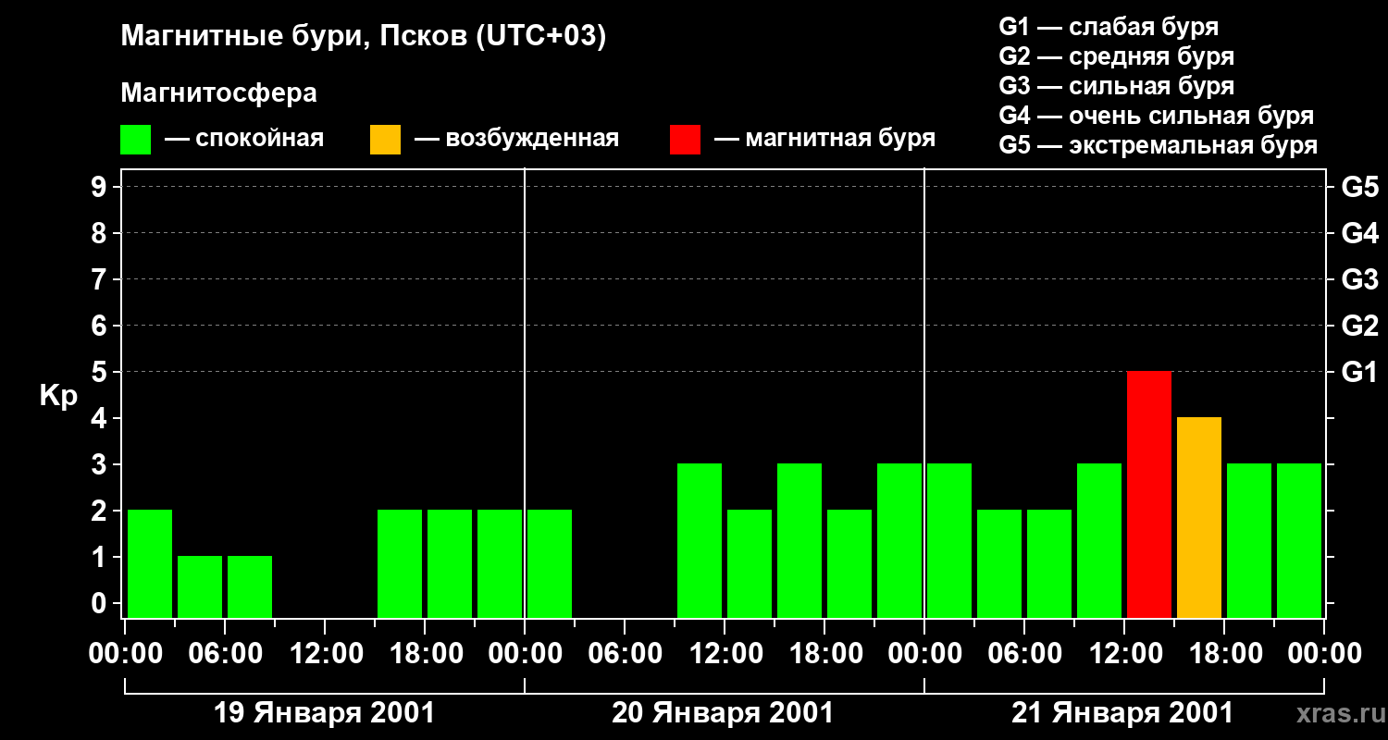
Task: Select the "G3 — сильная буря" line
Action: coord(1117,86)
